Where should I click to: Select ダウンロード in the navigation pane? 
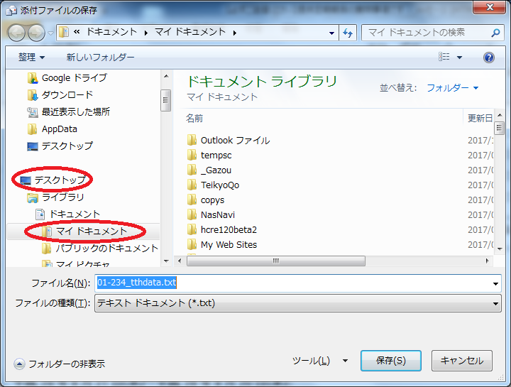67,94
